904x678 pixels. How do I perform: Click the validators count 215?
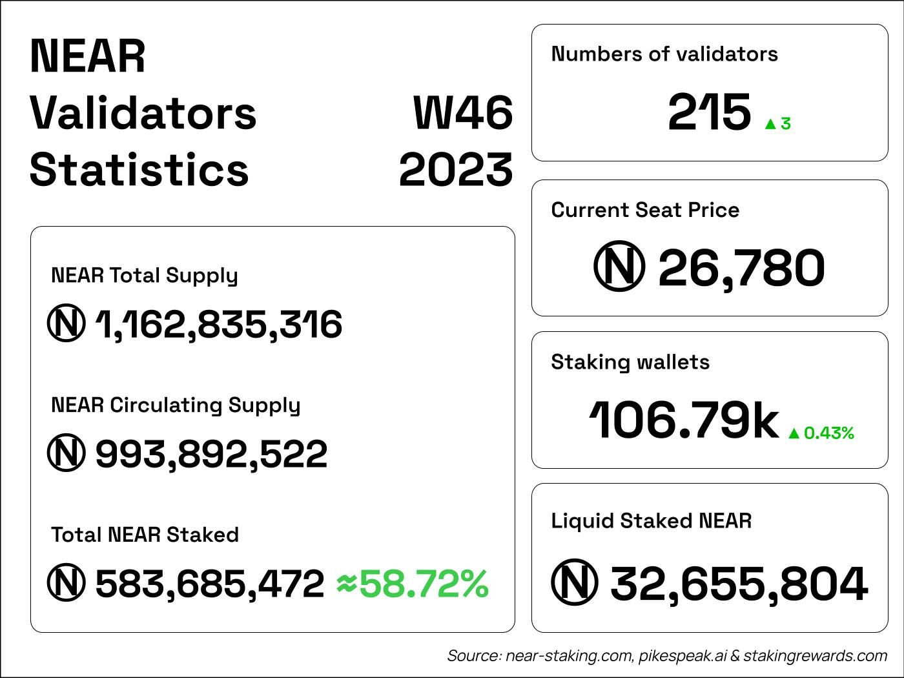coord(709,113)
